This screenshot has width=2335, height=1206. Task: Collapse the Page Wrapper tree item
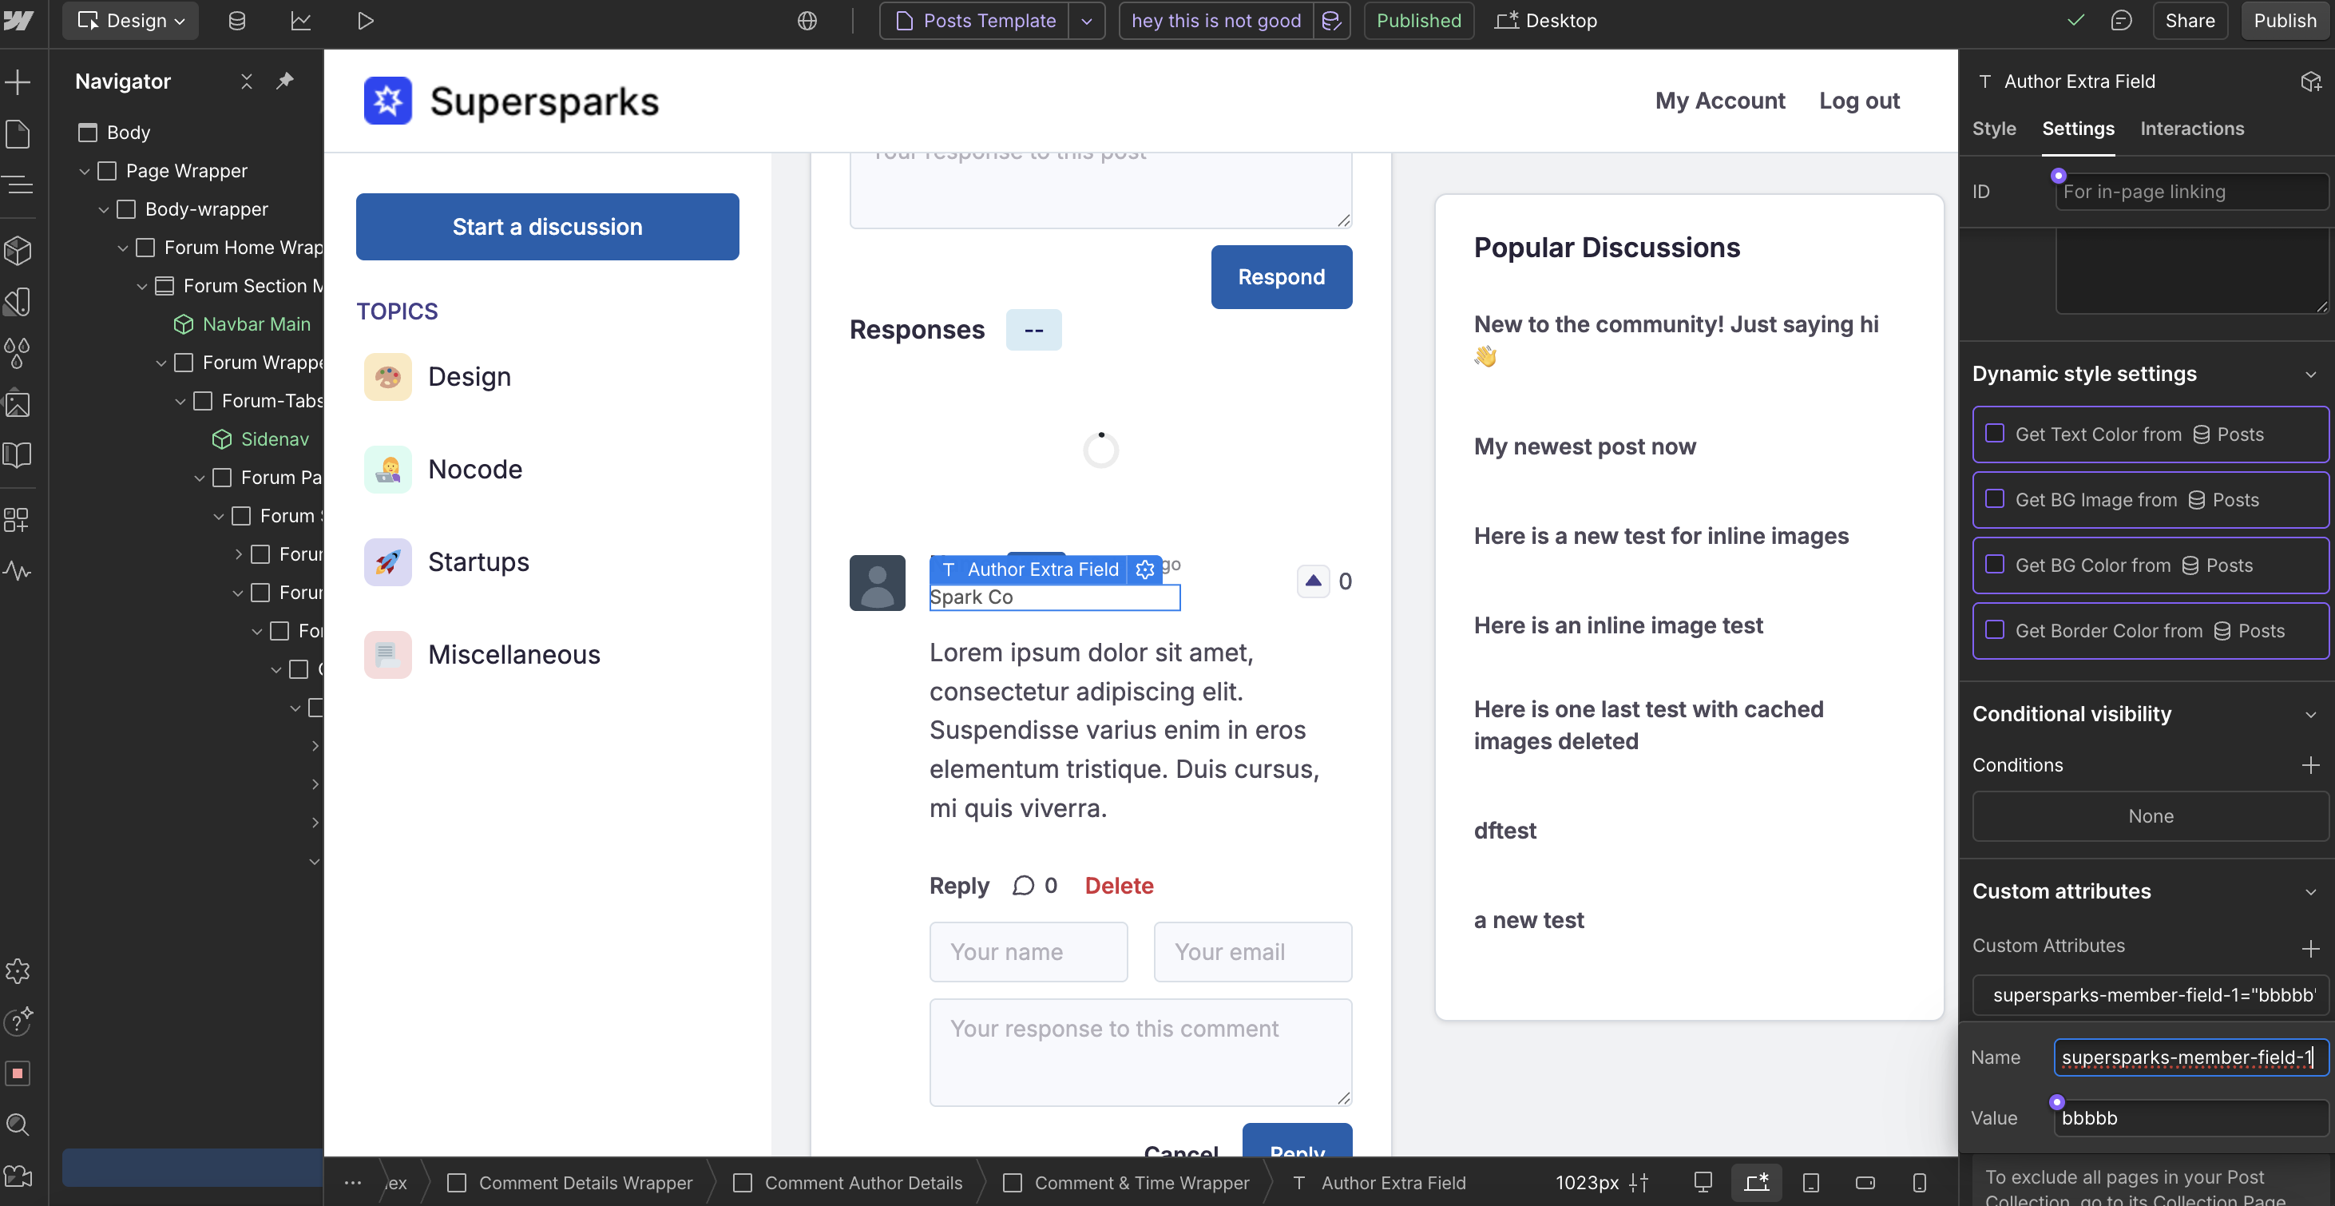tap(85, 170)
